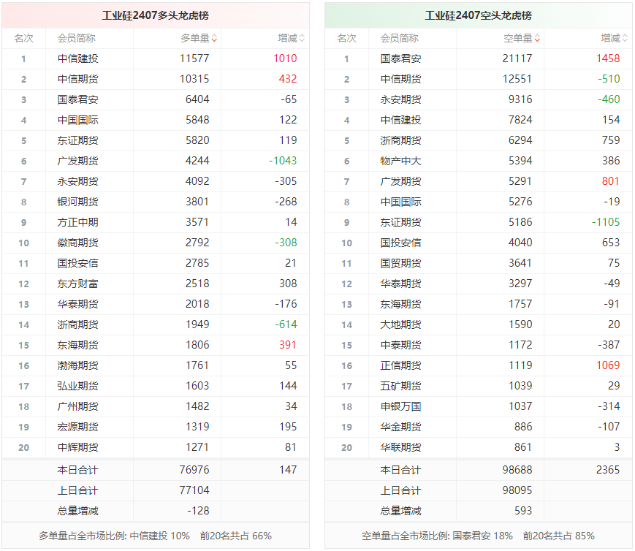Sort long table by 增减 sort icon

(x=302, y=39)
